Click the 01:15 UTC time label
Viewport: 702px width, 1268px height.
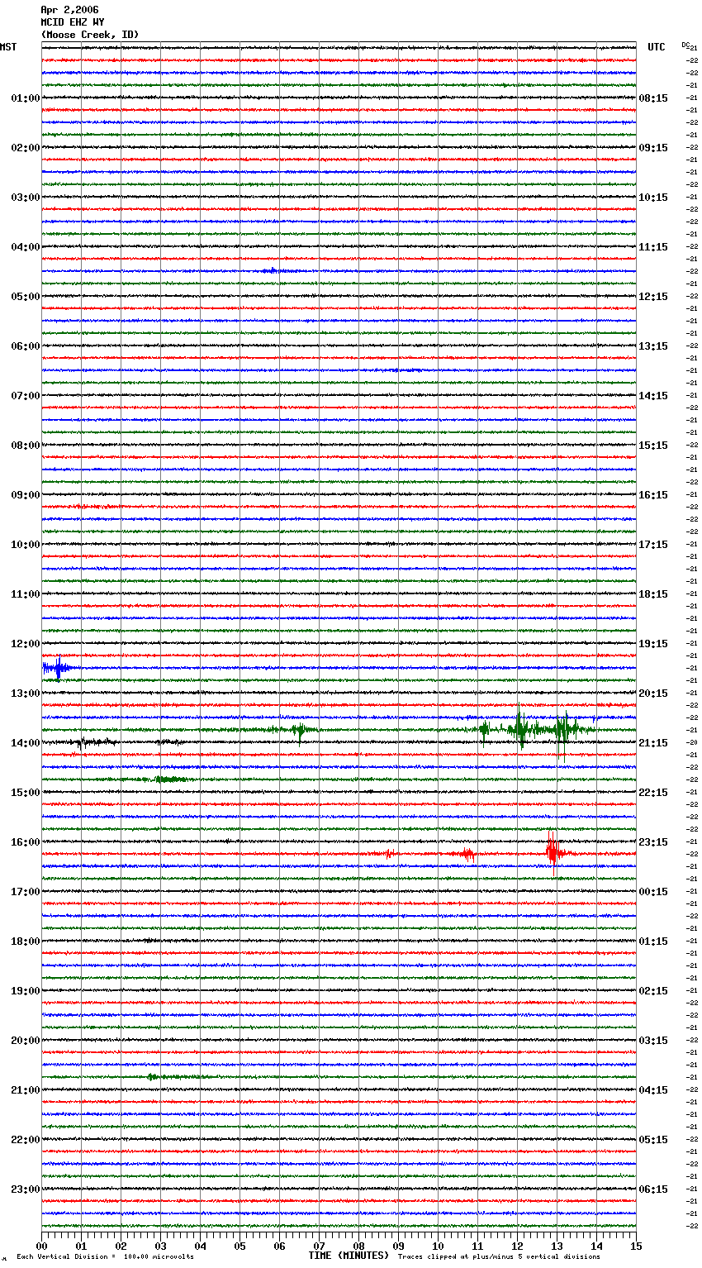(653, 941)
